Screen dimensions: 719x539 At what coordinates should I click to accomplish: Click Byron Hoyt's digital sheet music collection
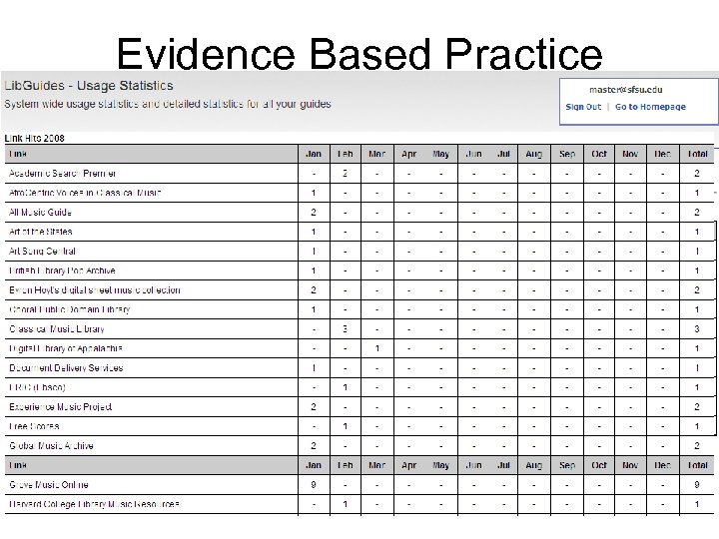[95, 290]
